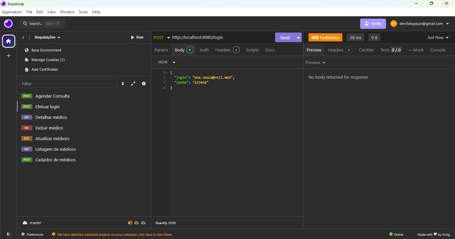The image size is (455, 239).
Task: Click the Insomnia logo icon
Action: [x=8, y=24]
